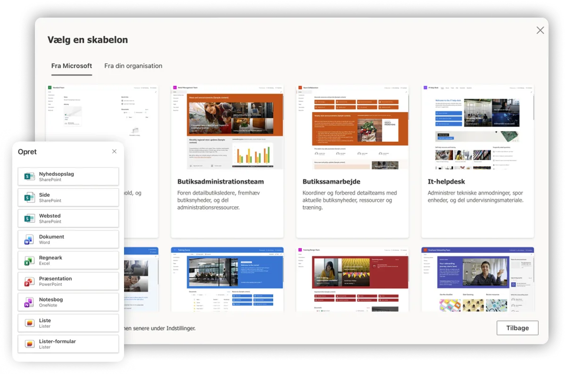
Task: Create a new Excel Regneark
Action: point(68,260)
